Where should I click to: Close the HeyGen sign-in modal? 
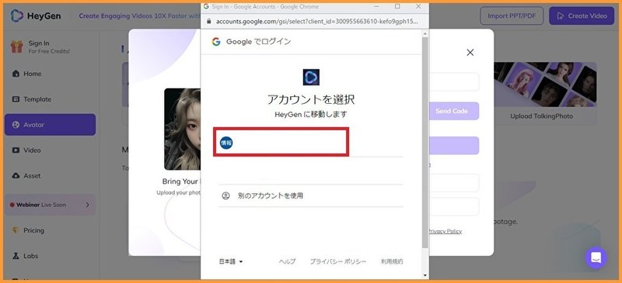[x=470, y=52]
